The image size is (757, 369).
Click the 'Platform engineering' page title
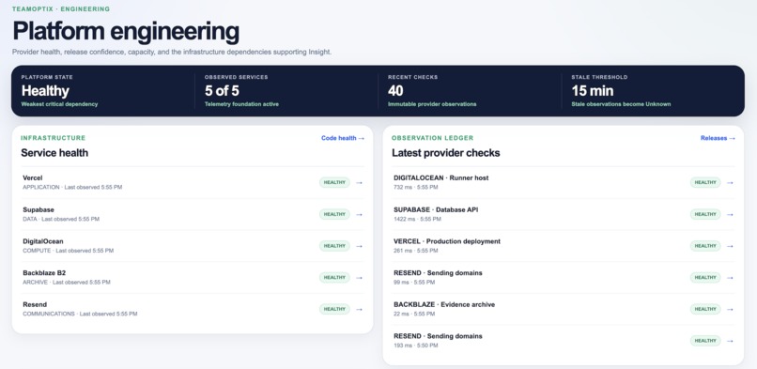126,31
